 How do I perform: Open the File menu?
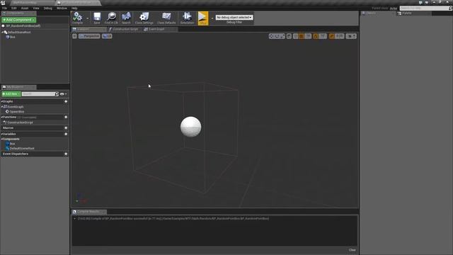(x=4, y=8)
